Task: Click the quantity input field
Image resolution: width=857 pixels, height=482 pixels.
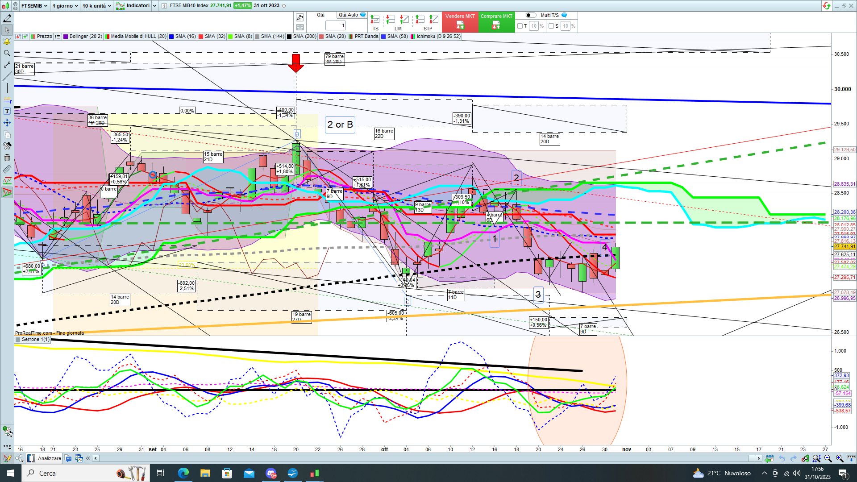Action: point(336,26)
